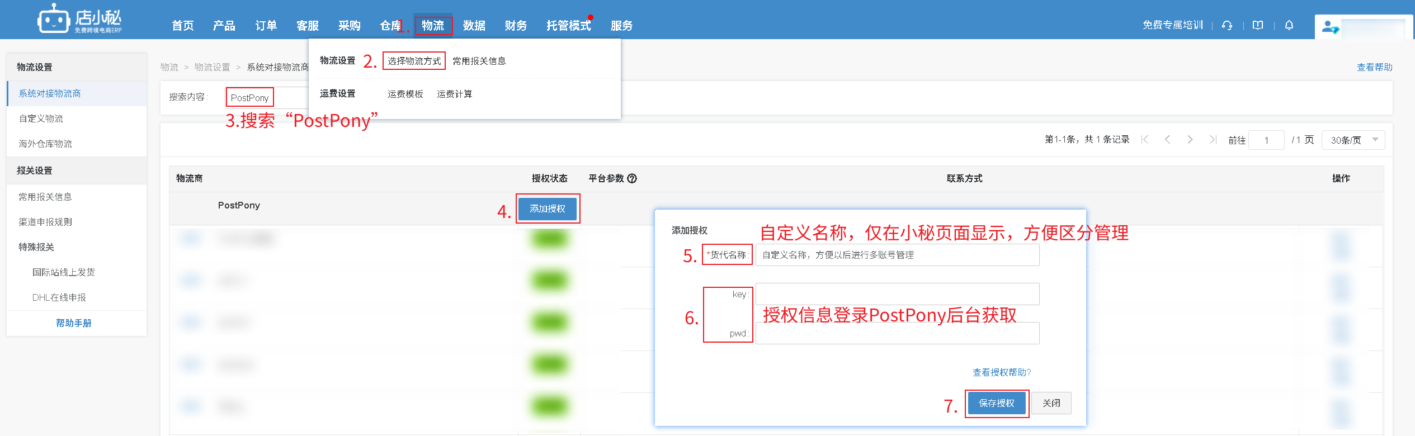Open the help manual book icon
The width and height of the screenshot is (1415, 436).
tap(1258, 25)
